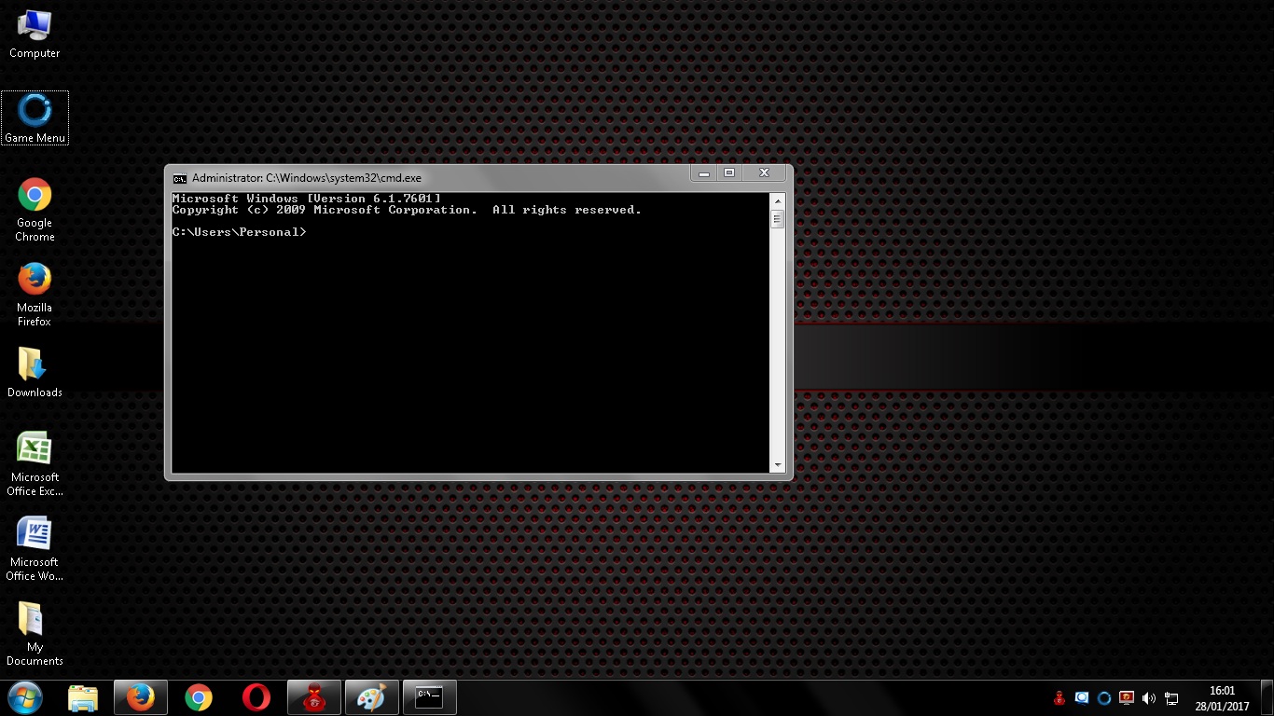Minimize the Command Prompt window
Viewport: 1274px width, 716px height.
pos(704,173)
